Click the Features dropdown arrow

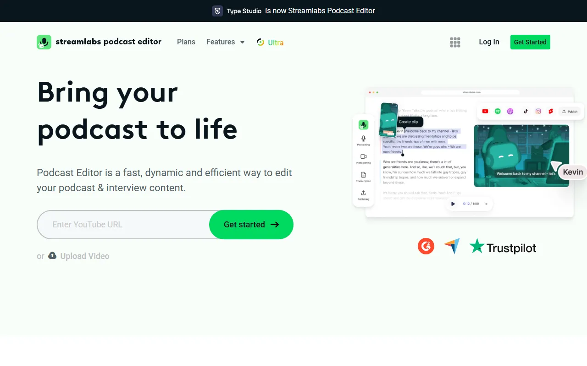click(242, 42)
